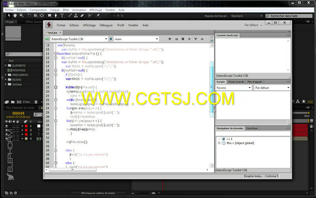Select the Brush tool
Screen dimensions: 316x198
pos(70,15)
